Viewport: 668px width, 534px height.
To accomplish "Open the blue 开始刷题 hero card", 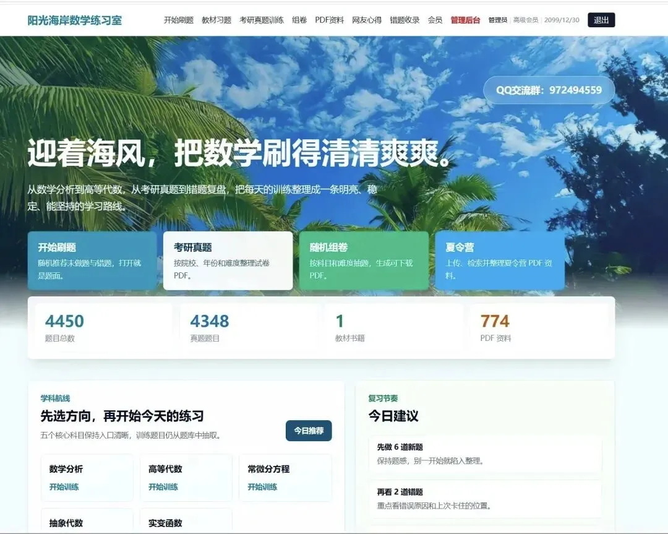I will click(x=92, y=261).
